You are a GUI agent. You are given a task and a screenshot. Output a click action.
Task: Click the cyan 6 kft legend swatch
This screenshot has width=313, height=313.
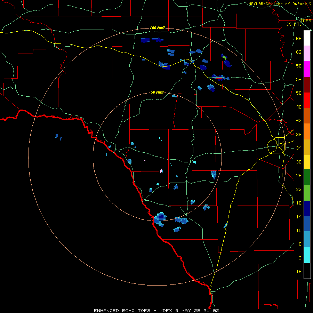coord(307,255)
